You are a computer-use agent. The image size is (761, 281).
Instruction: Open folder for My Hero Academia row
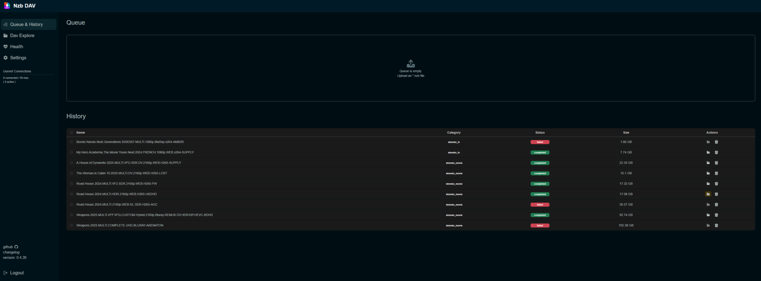(708, 153)
